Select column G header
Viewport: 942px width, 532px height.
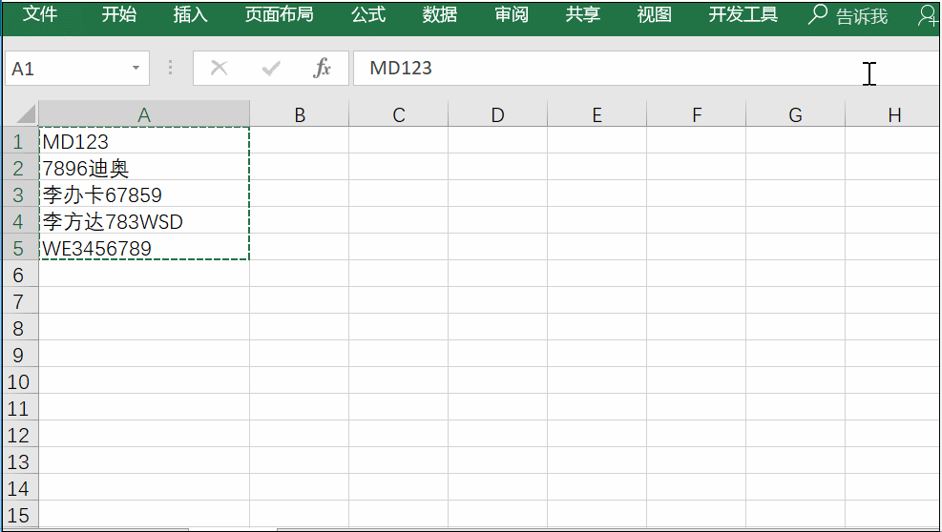pyautogui.click(x=795, y=114)
